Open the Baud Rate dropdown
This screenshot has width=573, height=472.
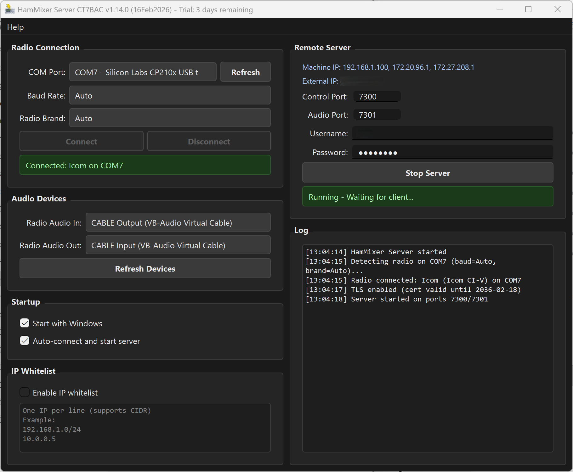point(170,95)
